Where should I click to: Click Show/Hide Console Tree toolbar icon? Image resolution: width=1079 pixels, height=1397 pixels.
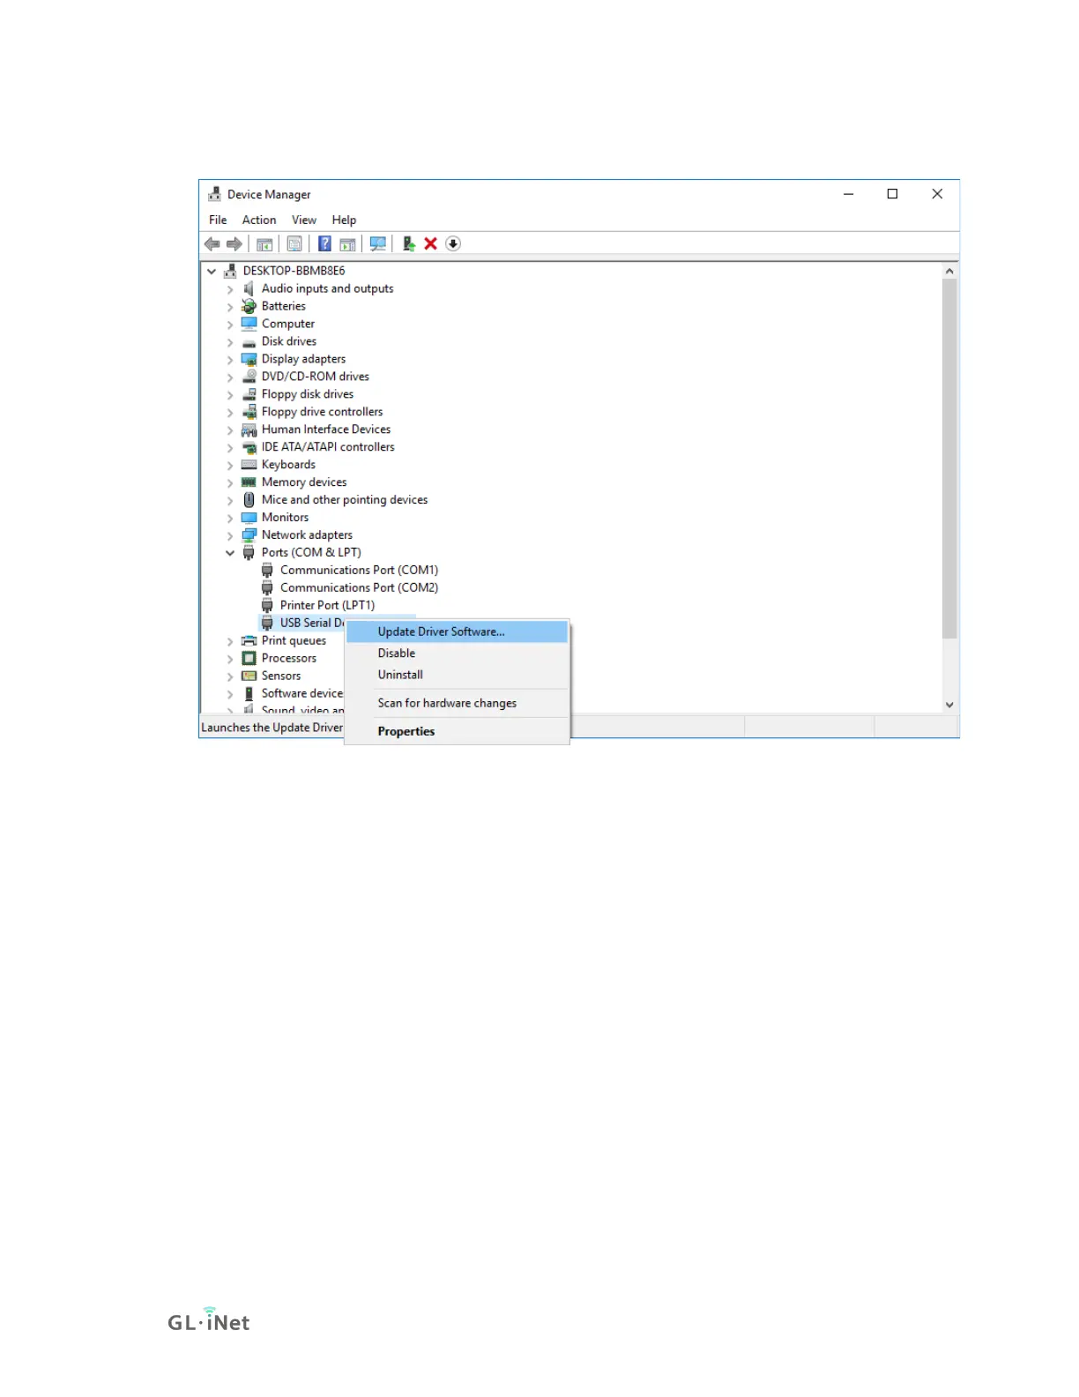[x=264, y=244]
